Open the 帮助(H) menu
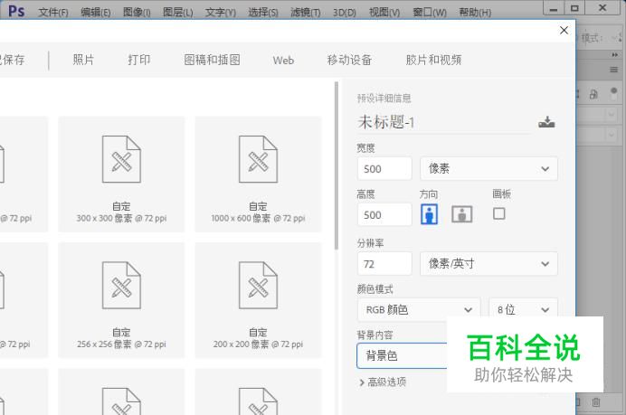 (x=475, y=13)
